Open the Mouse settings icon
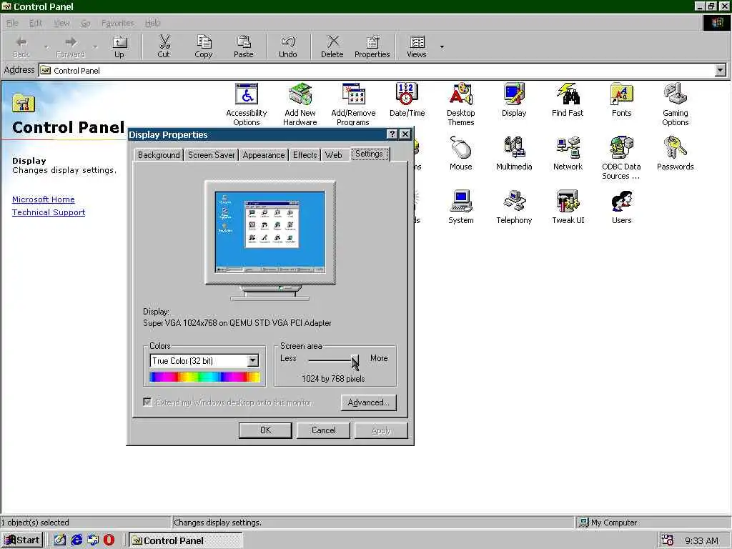732x549 pixels. click(x=461, y=153)
